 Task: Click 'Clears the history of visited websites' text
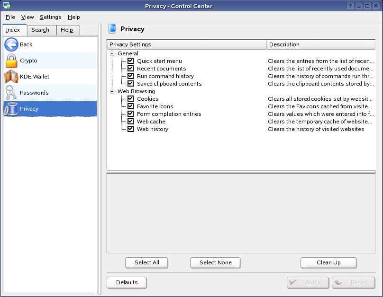click(x=316, y=129)
